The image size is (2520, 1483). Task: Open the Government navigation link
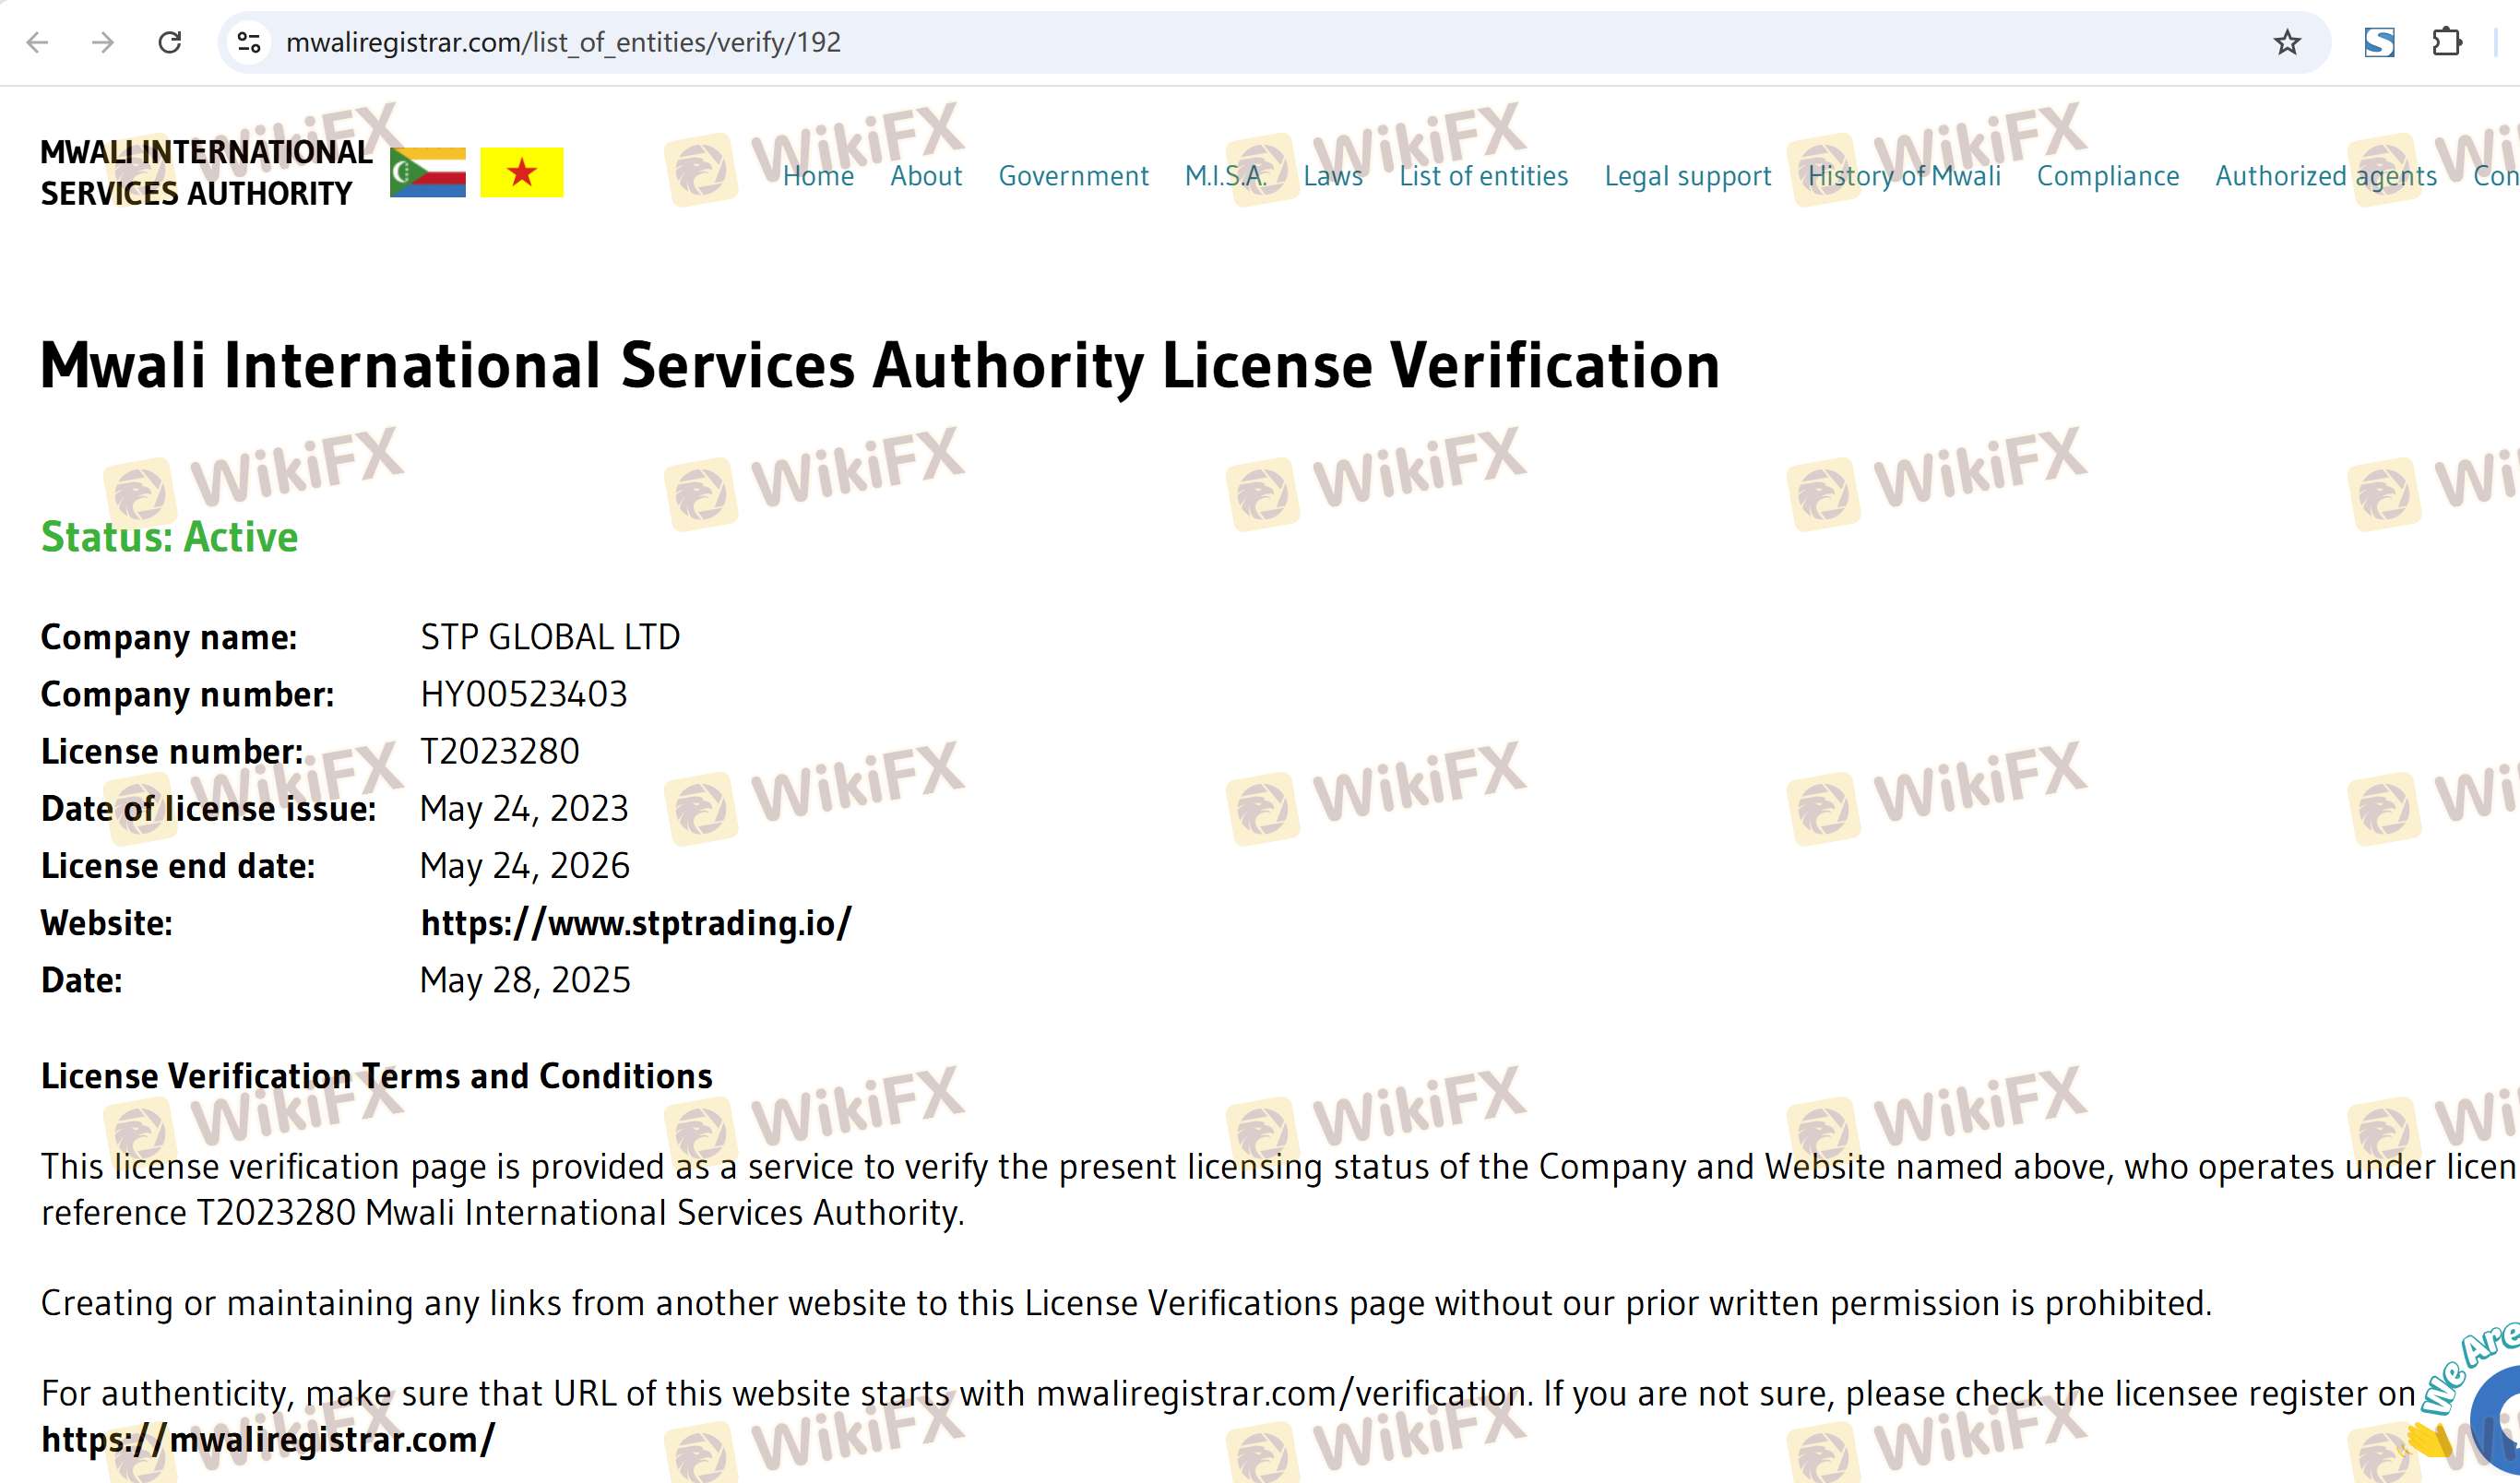pos(1073,176)
